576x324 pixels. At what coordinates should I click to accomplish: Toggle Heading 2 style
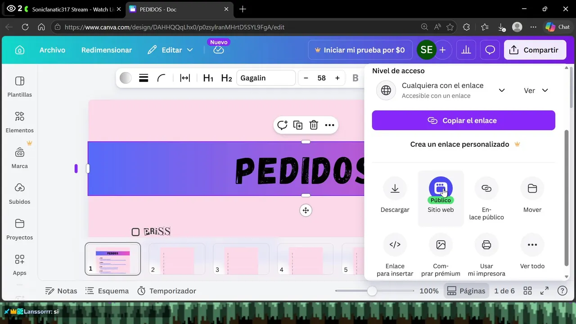226,78
